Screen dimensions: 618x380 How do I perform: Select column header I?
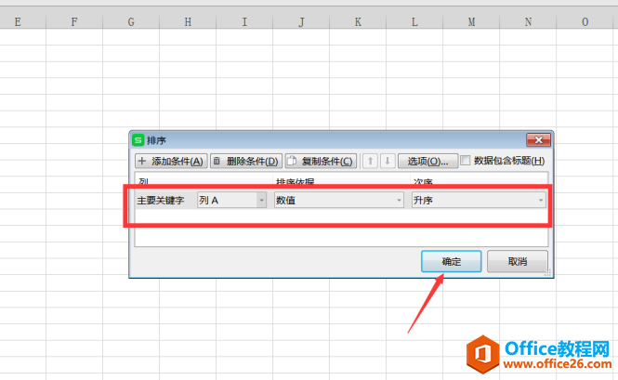(x=244, y=22)
